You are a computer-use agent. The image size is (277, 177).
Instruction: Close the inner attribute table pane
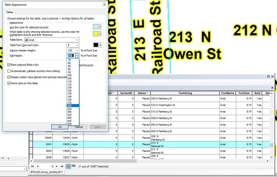[272, 88]
